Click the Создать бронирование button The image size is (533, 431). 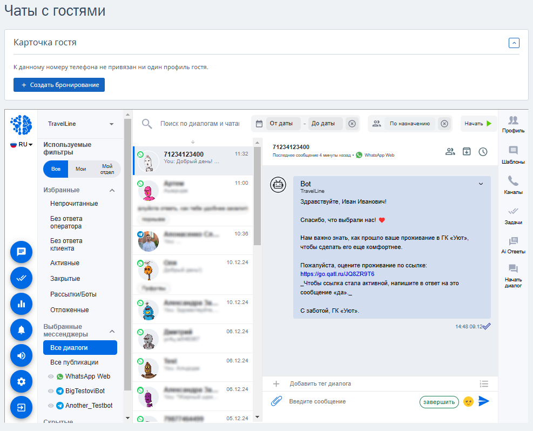pos(59,85)
